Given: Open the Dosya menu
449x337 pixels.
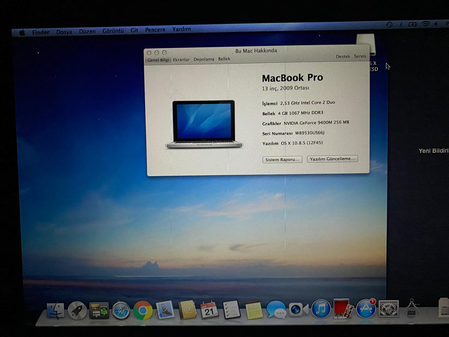Looking at the screenshot, I should point(64,32).
